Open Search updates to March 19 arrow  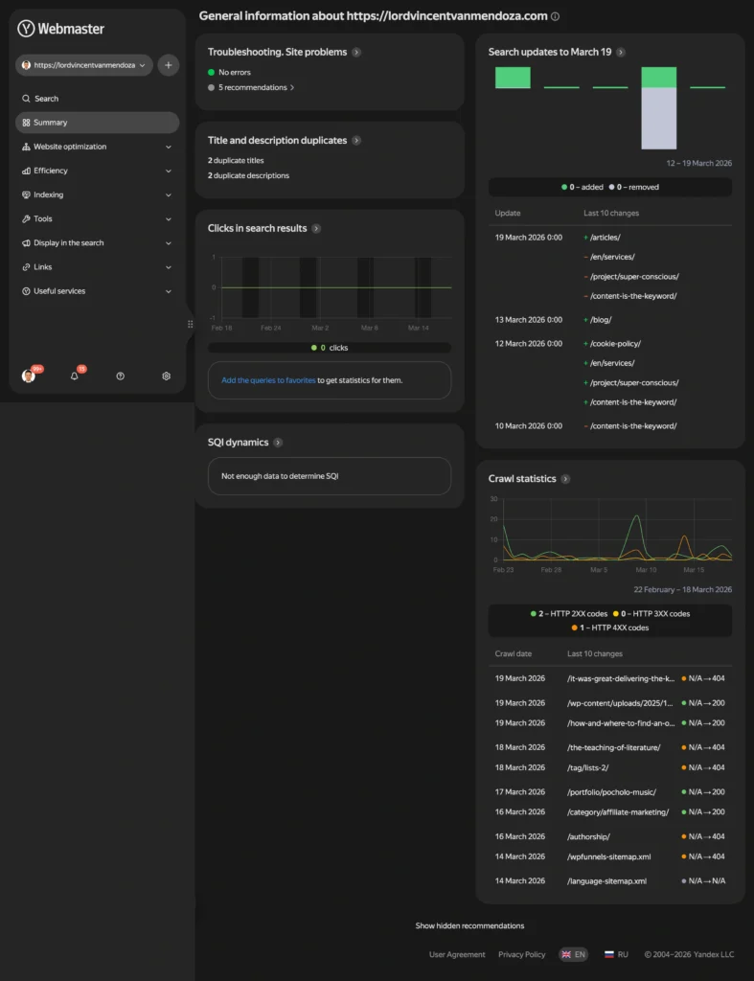[620, 52]
